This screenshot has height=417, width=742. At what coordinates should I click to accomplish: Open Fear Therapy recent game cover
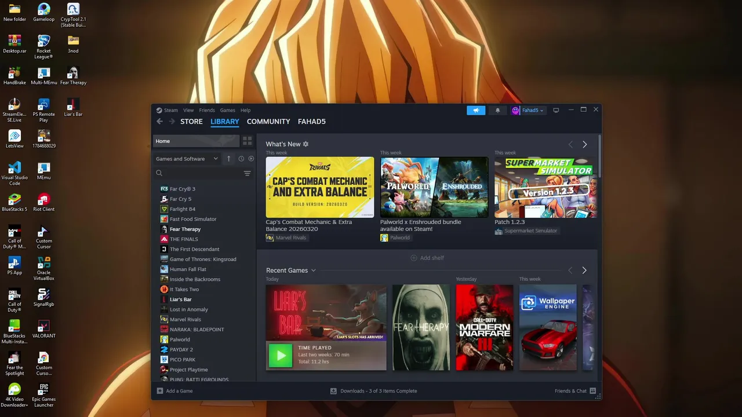click(x=421, y=327)
